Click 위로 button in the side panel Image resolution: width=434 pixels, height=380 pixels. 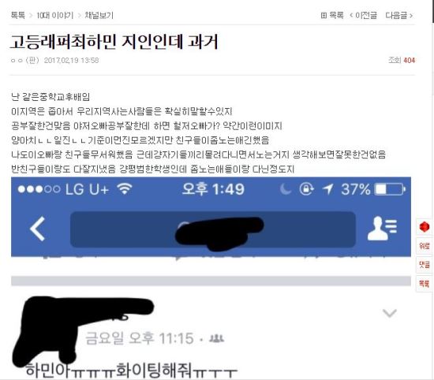425,246
